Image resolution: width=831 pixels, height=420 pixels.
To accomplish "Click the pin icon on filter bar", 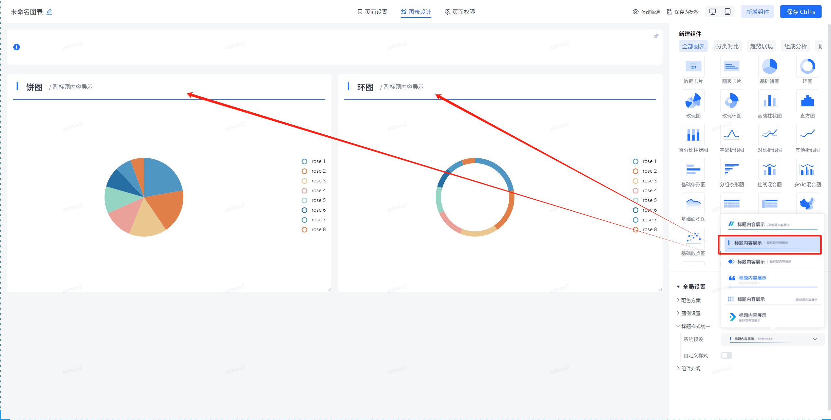I will [x=656, y=36].
